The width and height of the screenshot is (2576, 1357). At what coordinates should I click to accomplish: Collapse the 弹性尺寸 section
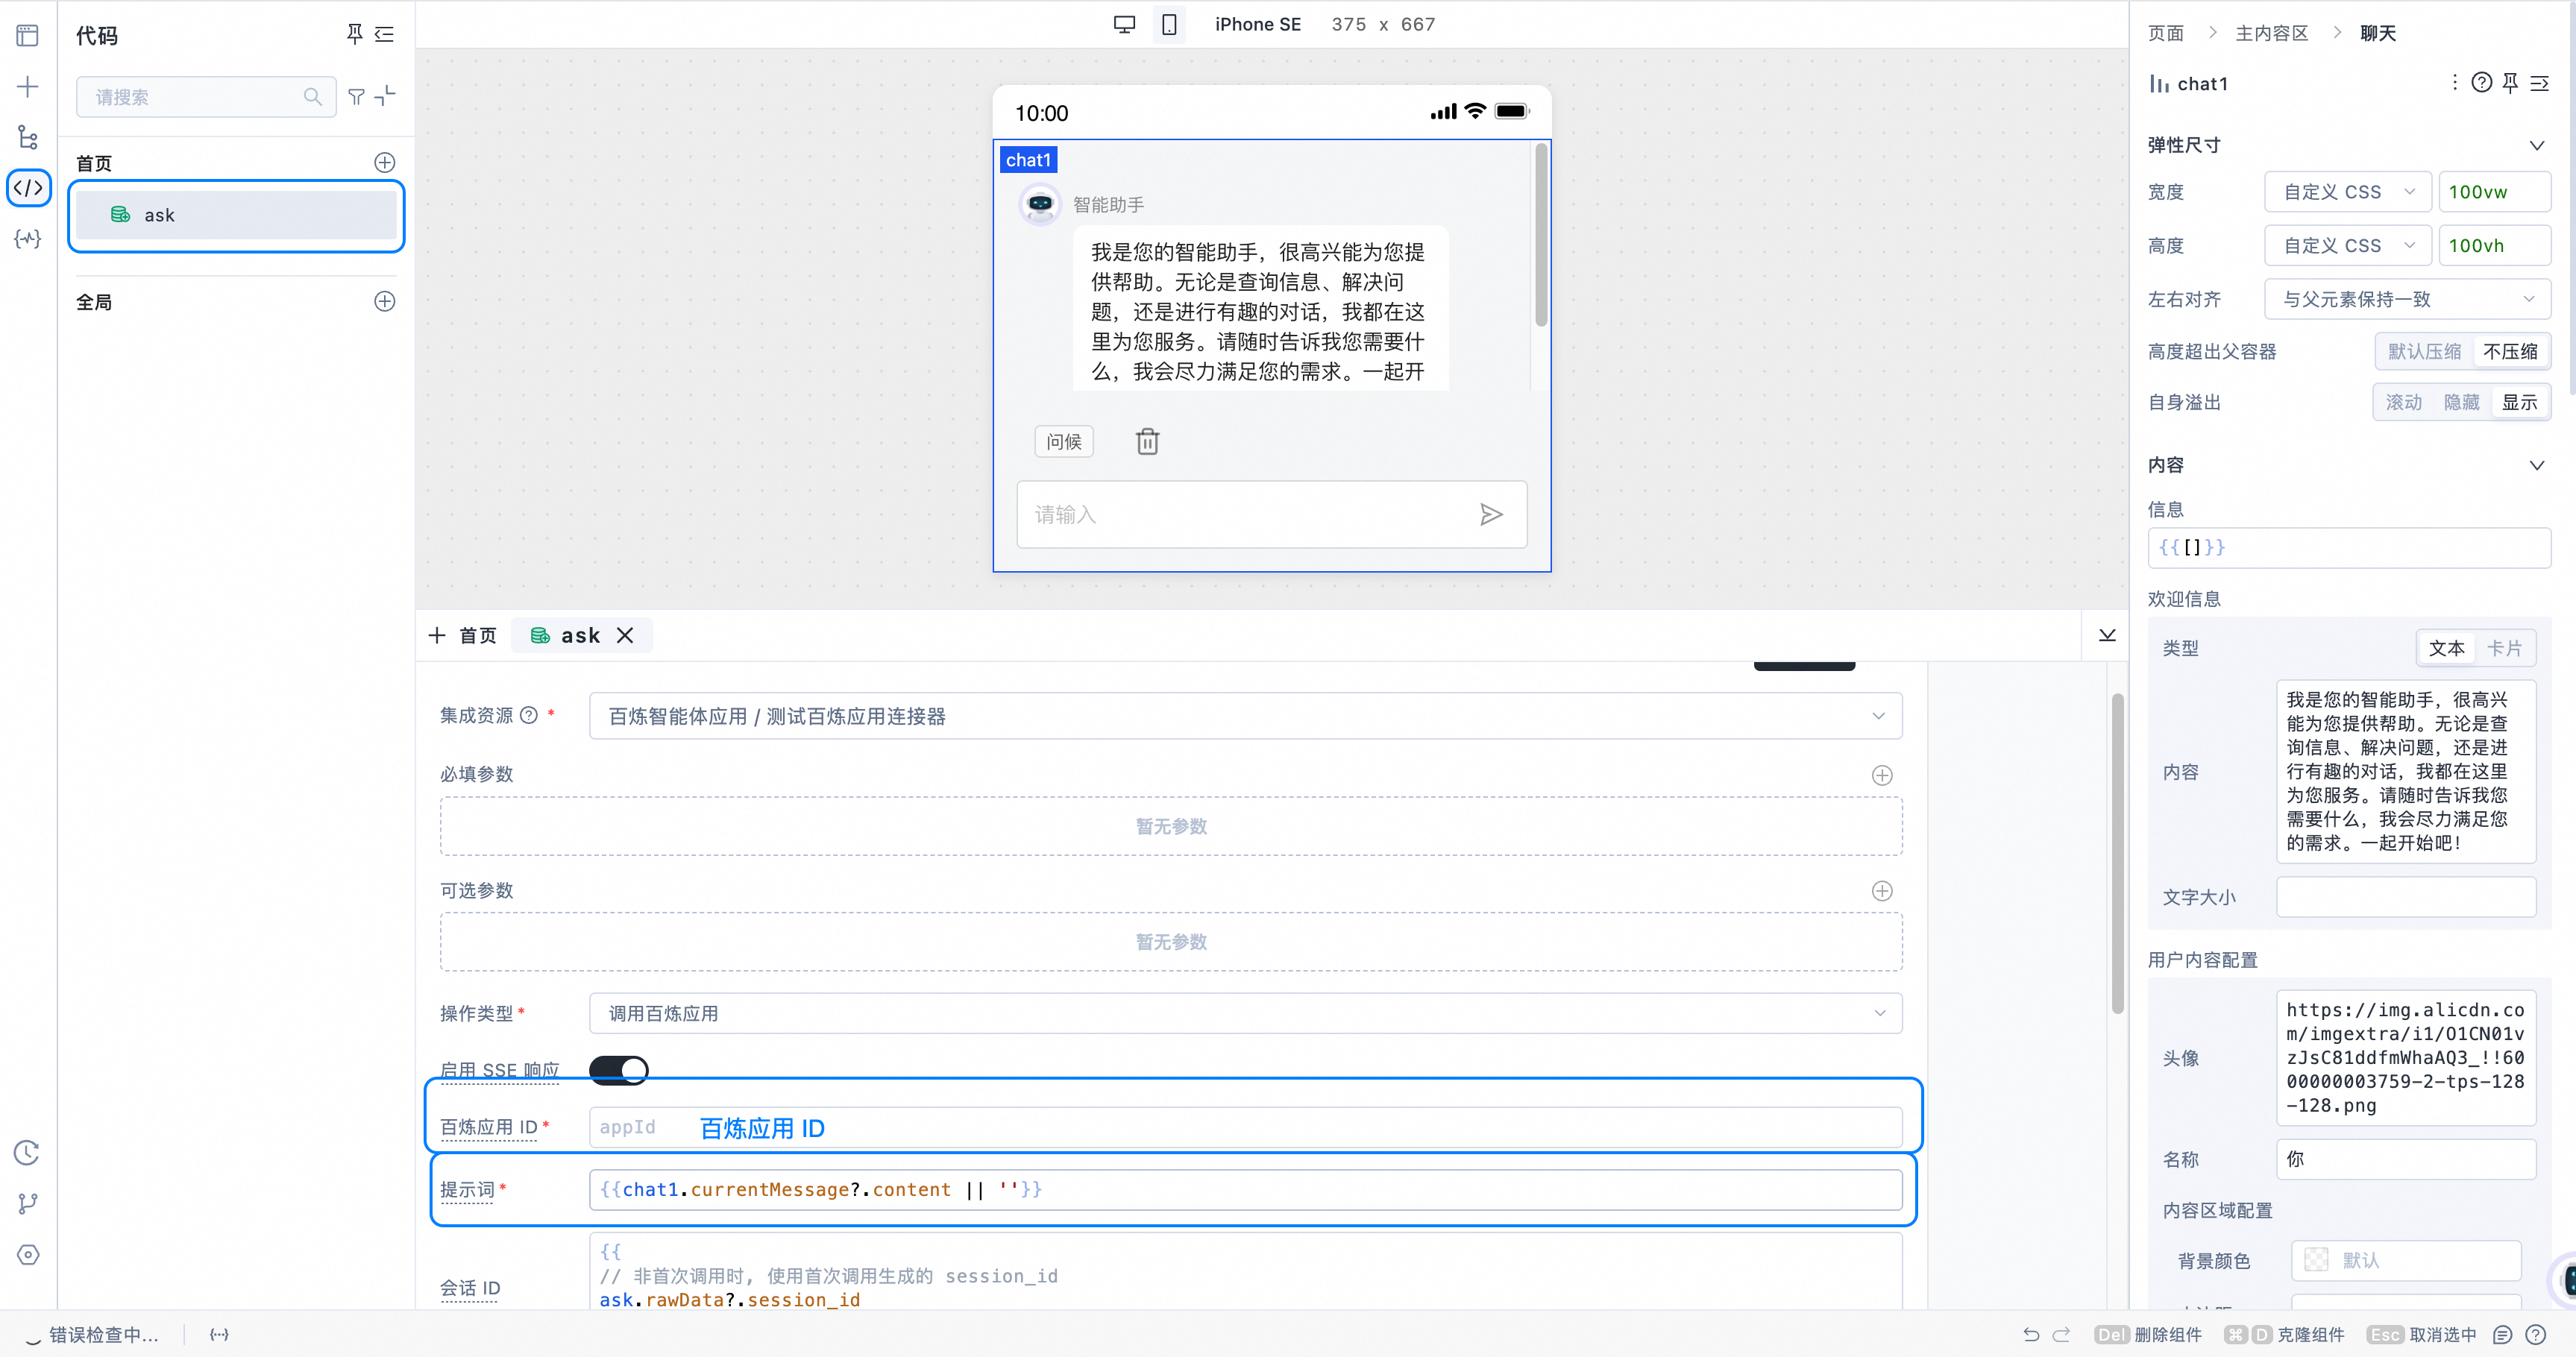click(x=2536, y=145)
